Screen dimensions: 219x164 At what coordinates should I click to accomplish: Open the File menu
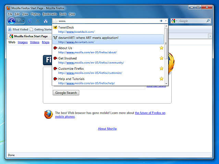tap(10, 14)
